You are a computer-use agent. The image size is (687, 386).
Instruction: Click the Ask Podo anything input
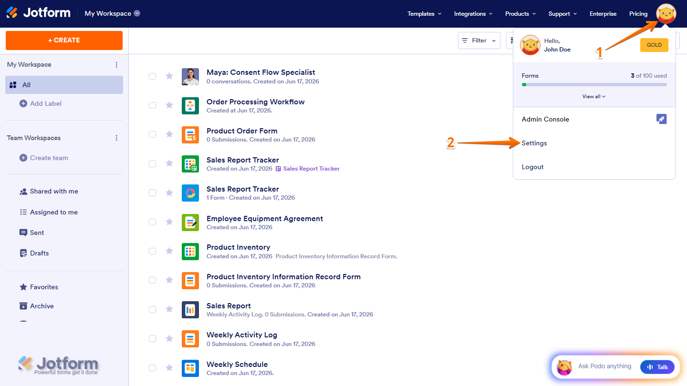604,366
